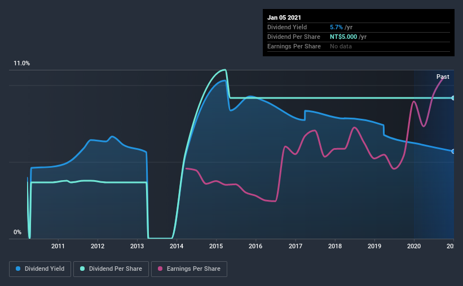Click the Dividend Yield row label in tooltip

[287, 27]
